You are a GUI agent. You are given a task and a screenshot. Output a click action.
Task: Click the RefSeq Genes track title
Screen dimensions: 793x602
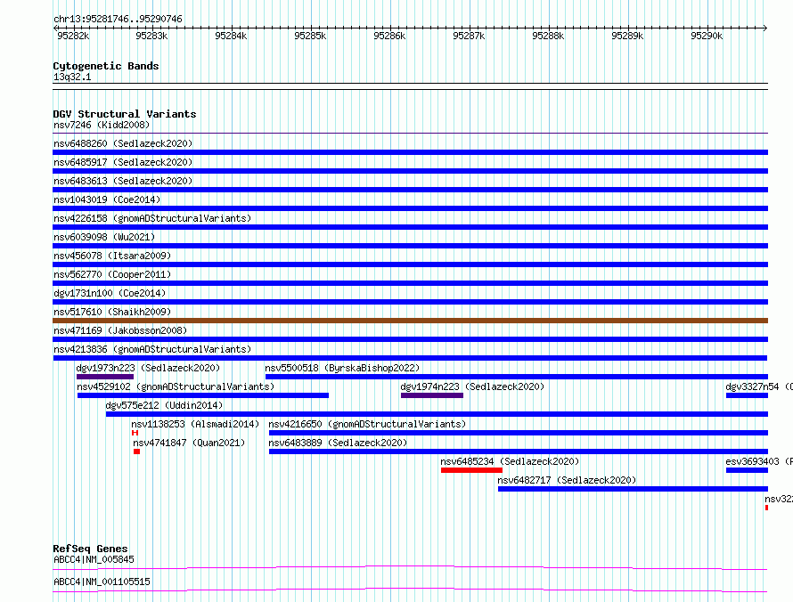click(90, 549)
